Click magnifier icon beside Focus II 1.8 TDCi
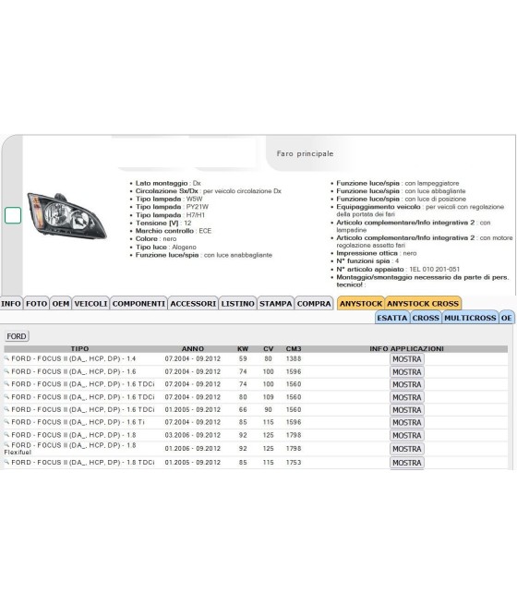The height and width of the screenshot is (605, 517). click(x=6, y=462)
